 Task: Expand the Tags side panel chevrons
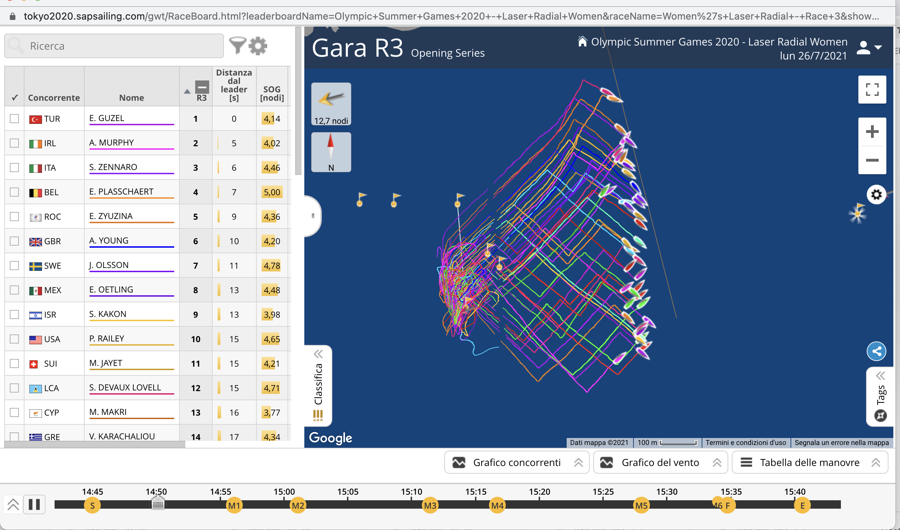click(x=880, y=376)
